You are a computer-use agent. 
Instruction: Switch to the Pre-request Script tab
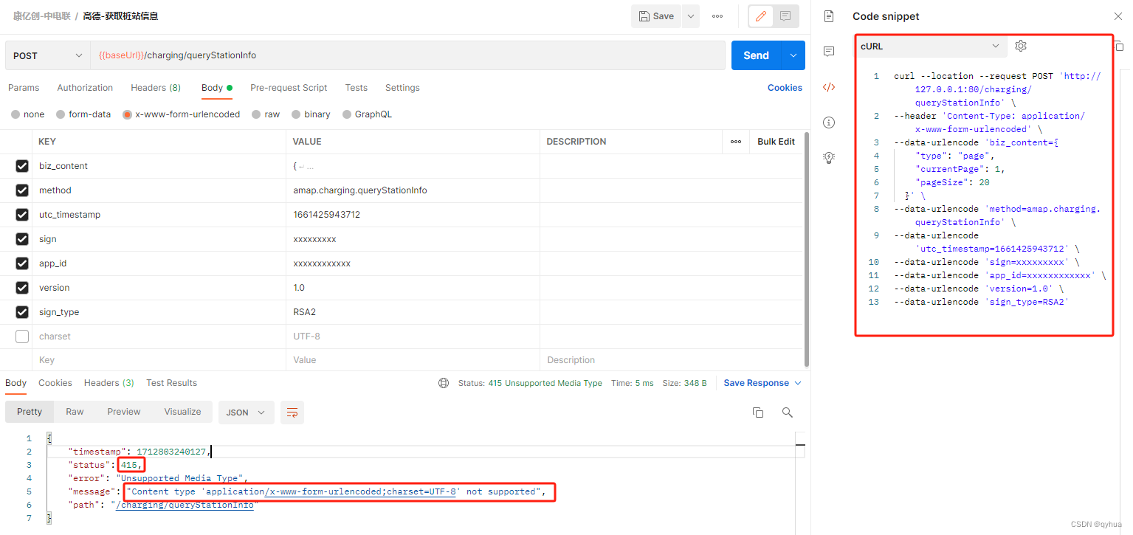[x=289, y=87]
